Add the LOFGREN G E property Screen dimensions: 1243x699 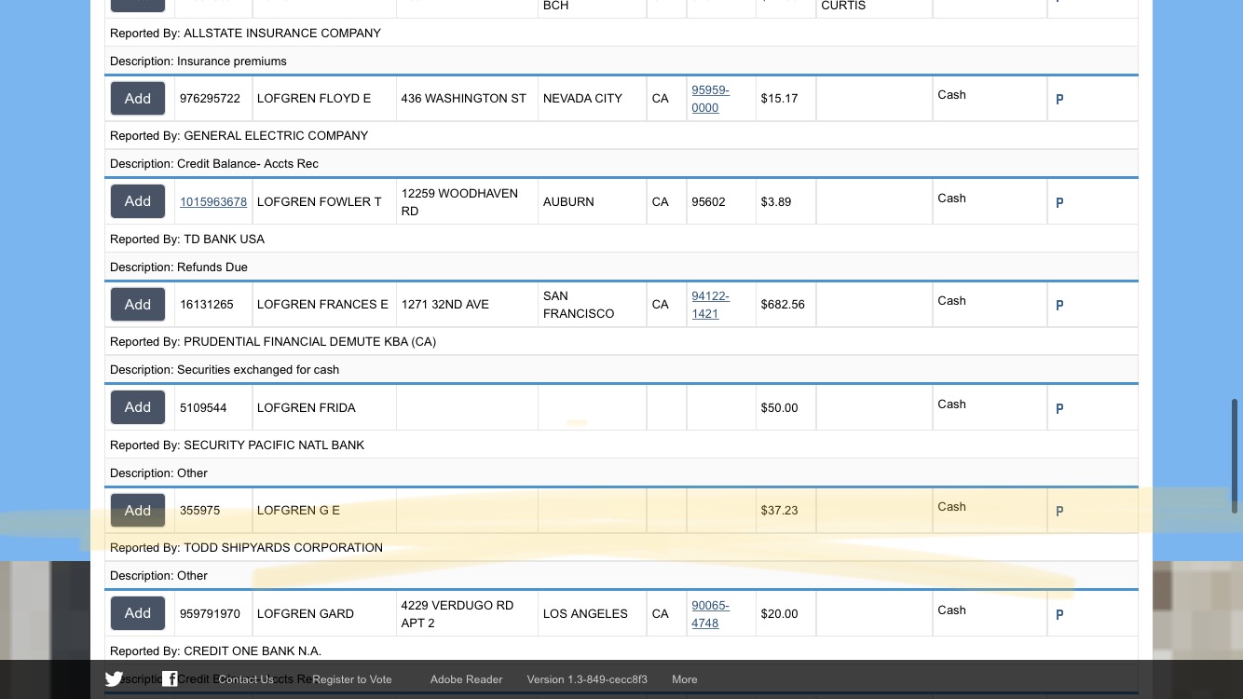coord(138,511)
